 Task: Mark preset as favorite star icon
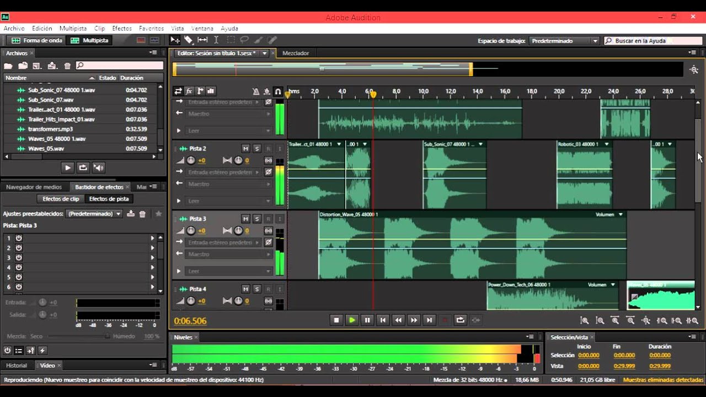pos(159,213)
